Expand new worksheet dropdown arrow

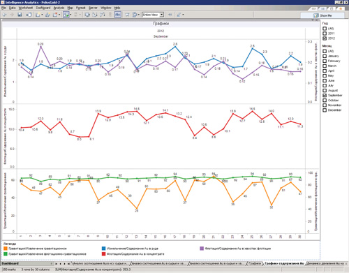[42, 15]
